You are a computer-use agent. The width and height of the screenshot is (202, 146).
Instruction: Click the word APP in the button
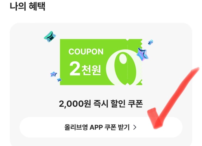tap(96, 127)
